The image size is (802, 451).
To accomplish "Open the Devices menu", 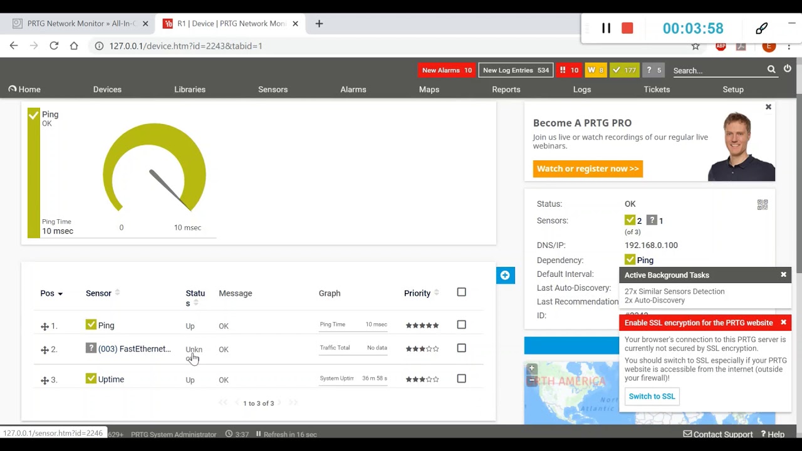I will point(107,90).
